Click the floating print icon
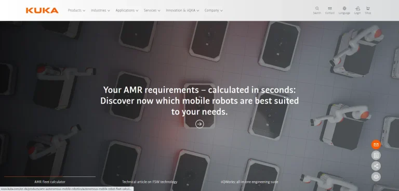 click(376, 176)
